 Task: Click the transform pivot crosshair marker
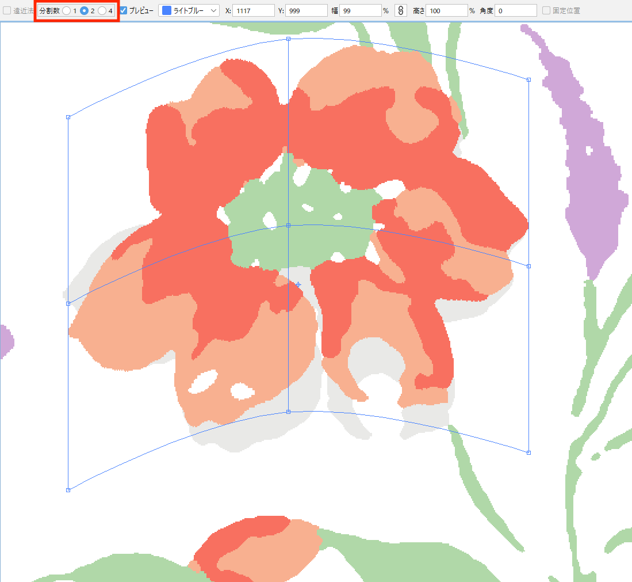(298, 284)
